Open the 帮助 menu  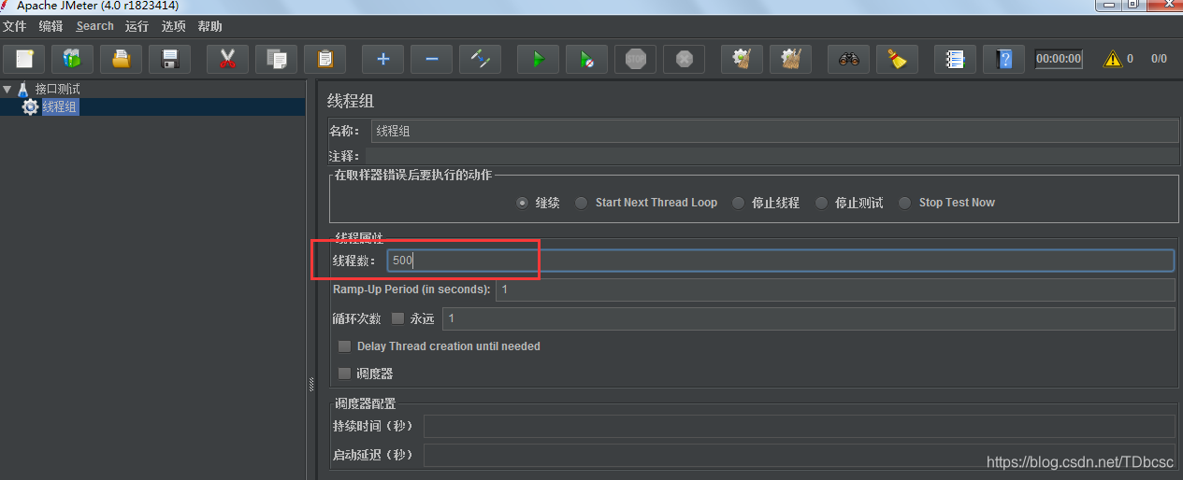click(210, 26)
